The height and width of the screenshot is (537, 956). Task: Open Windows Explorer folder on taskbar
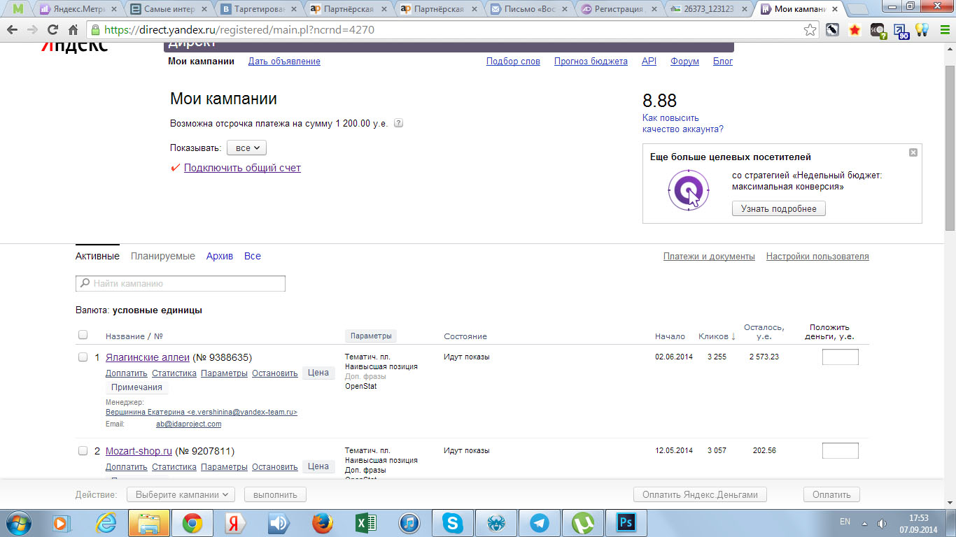[149, 522]
